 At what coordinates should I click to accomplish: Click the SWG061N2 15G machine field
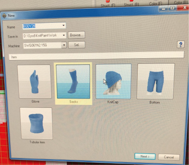(x=42, y=45)
